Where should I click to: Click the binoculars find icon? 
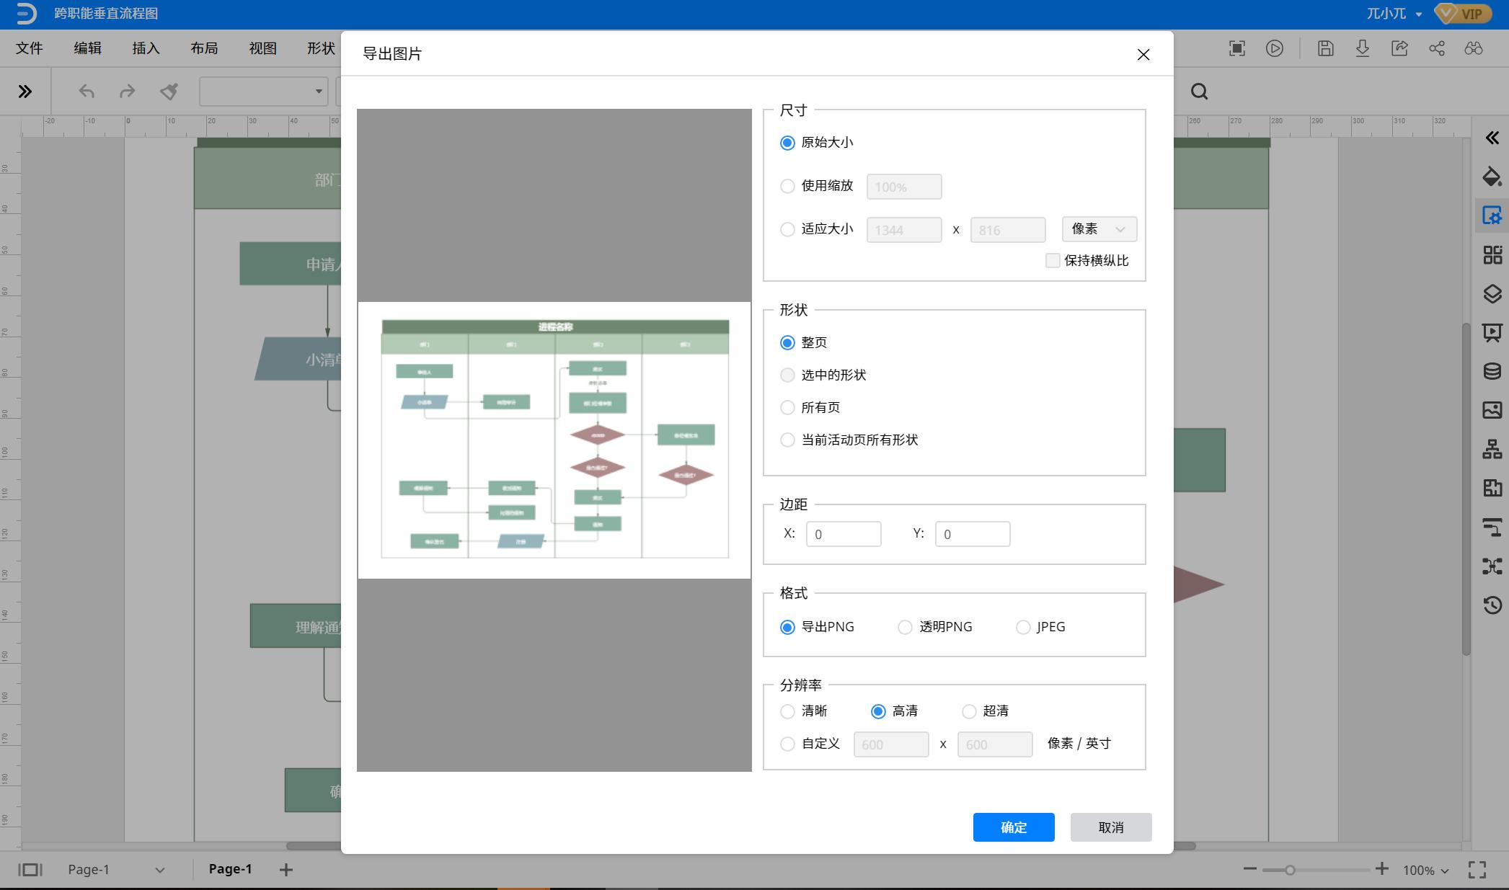pos(1474,48)
